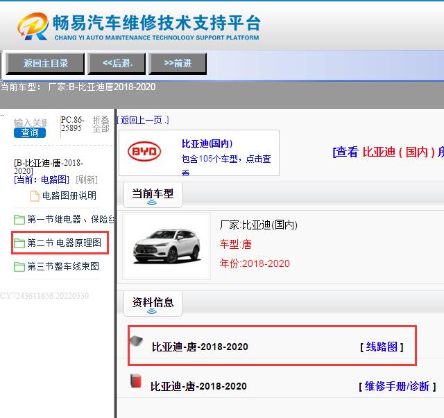Expand 第二节 电器原理图 tree node

(65, 243)
